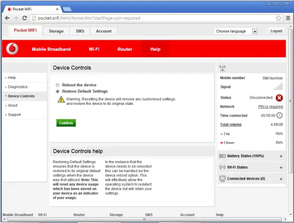Click the horizontal scrollbar thumb
Viewport: 294px width, 223px height.
[145, 219]
